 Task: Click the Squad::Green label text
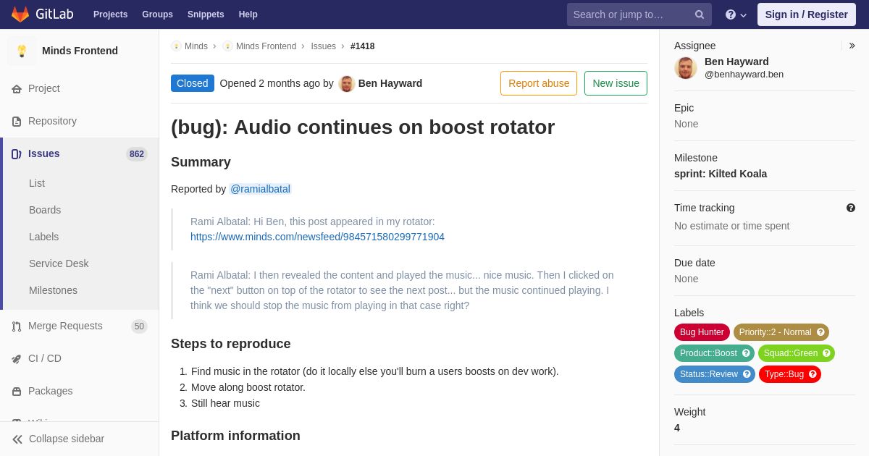[x=791, y=353]
